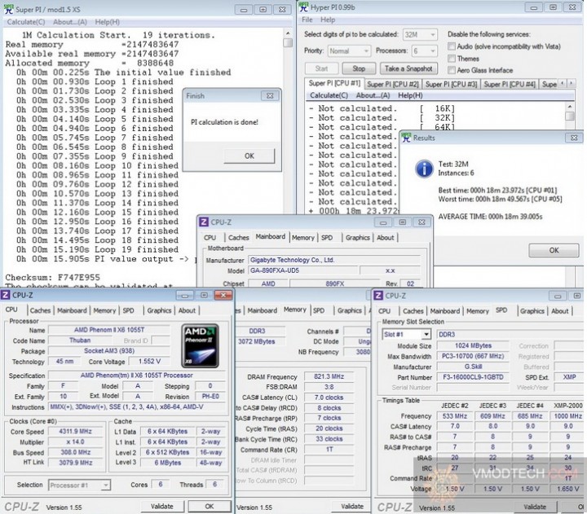Click OK in the Results dialog

[554, 250]
